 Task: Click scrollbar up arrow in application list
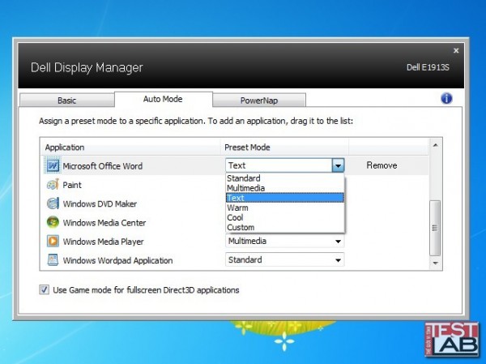[435, 145]
